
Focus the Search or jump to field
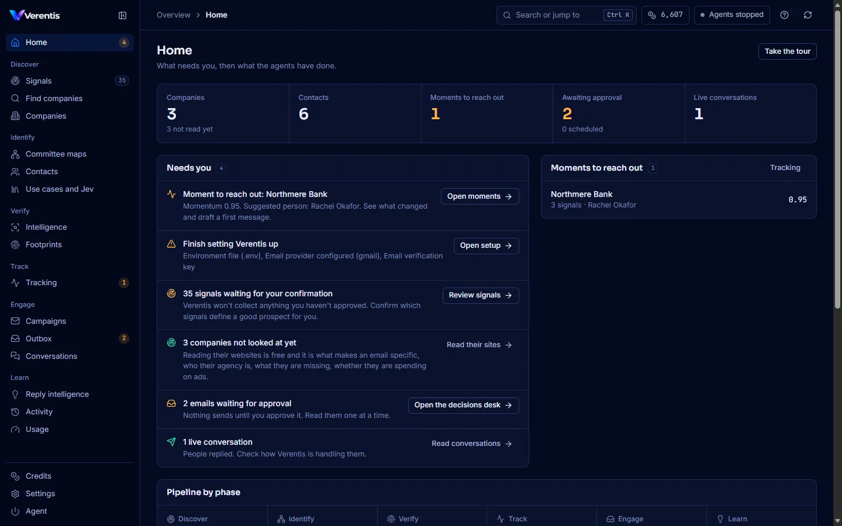tap(566, 15)
